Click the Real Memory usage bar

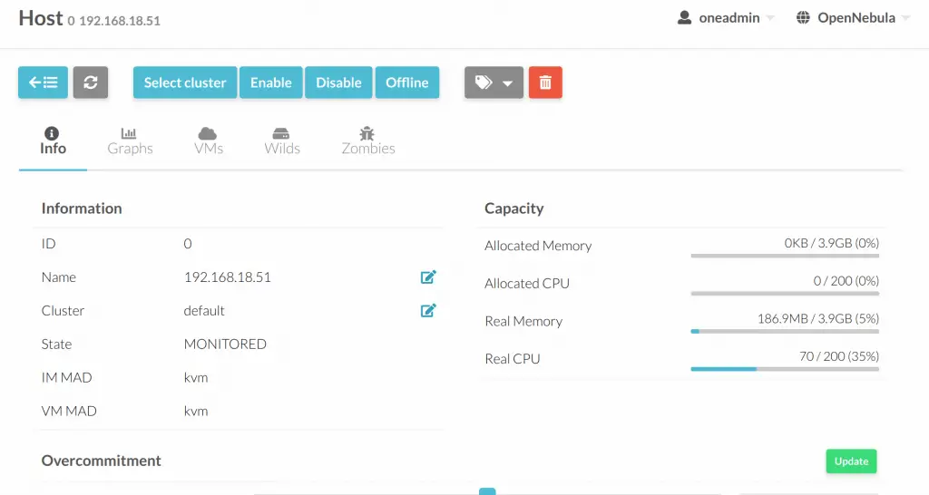785,331
